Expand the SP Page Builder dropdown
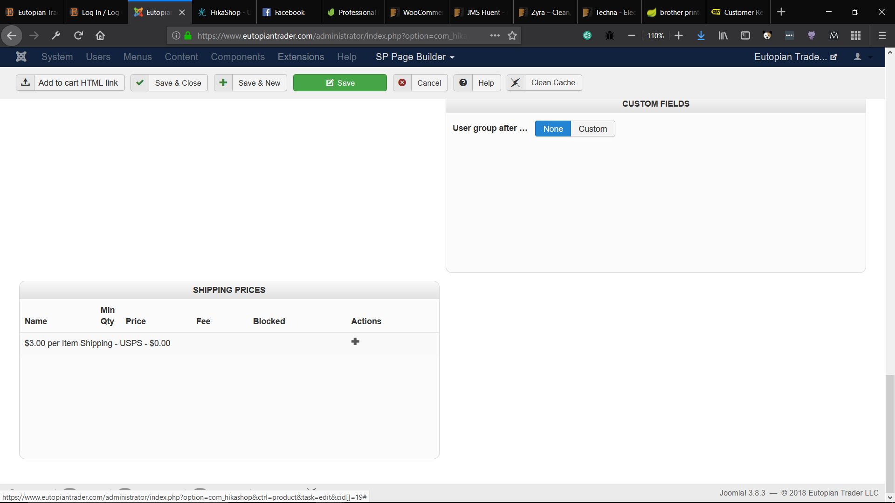This screenshot has height=503, width=895. [415, 57]
